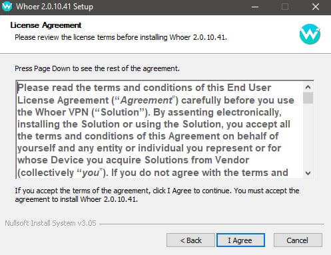This screenshot has height=255, width=331.
Task: Go back with the < Back button
Action: (190, 240)
